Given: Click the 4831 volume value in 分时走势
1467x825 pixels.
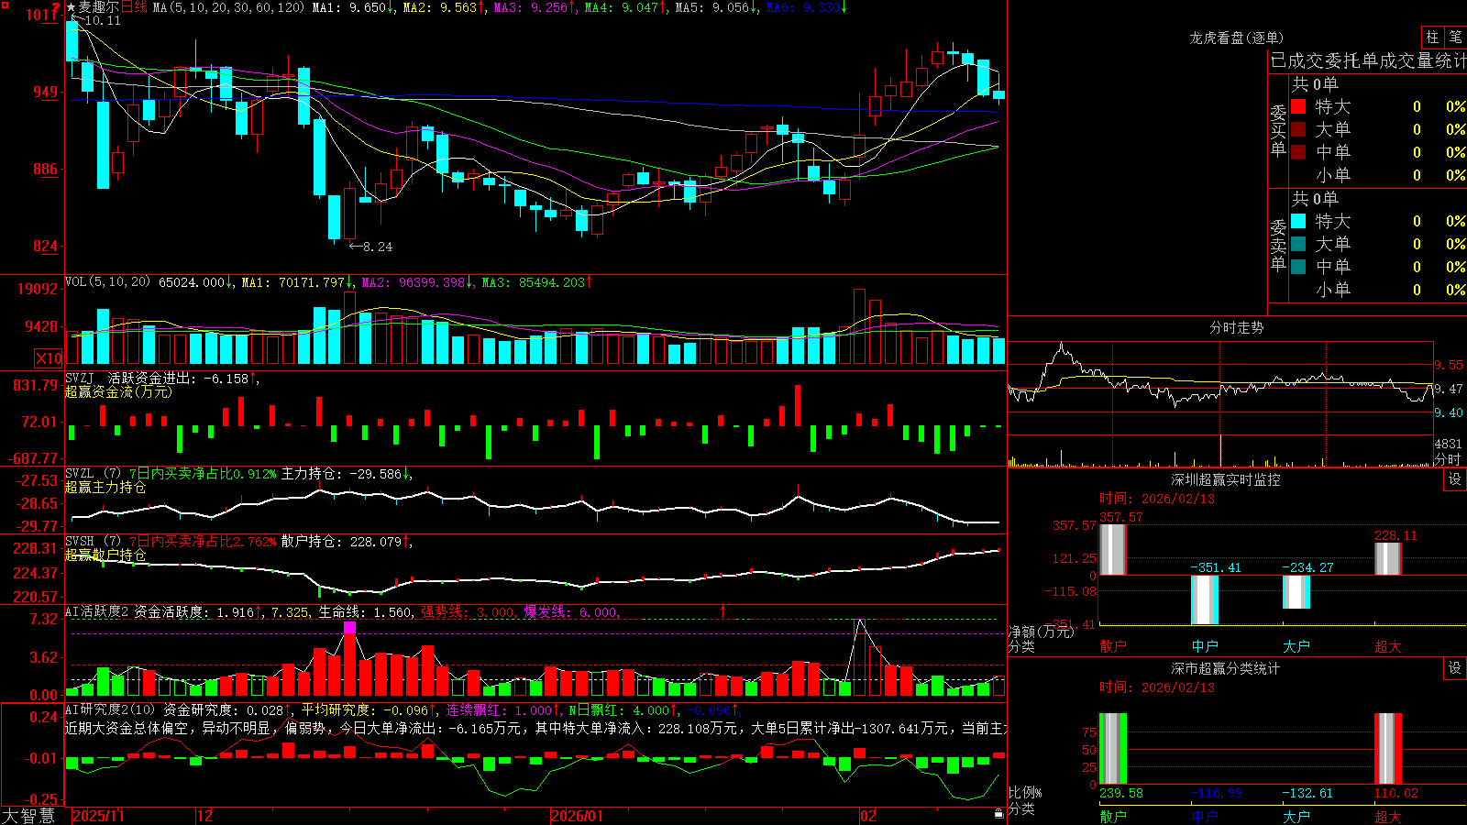Looking at the screenshot, I should (x=1449, y=444).
